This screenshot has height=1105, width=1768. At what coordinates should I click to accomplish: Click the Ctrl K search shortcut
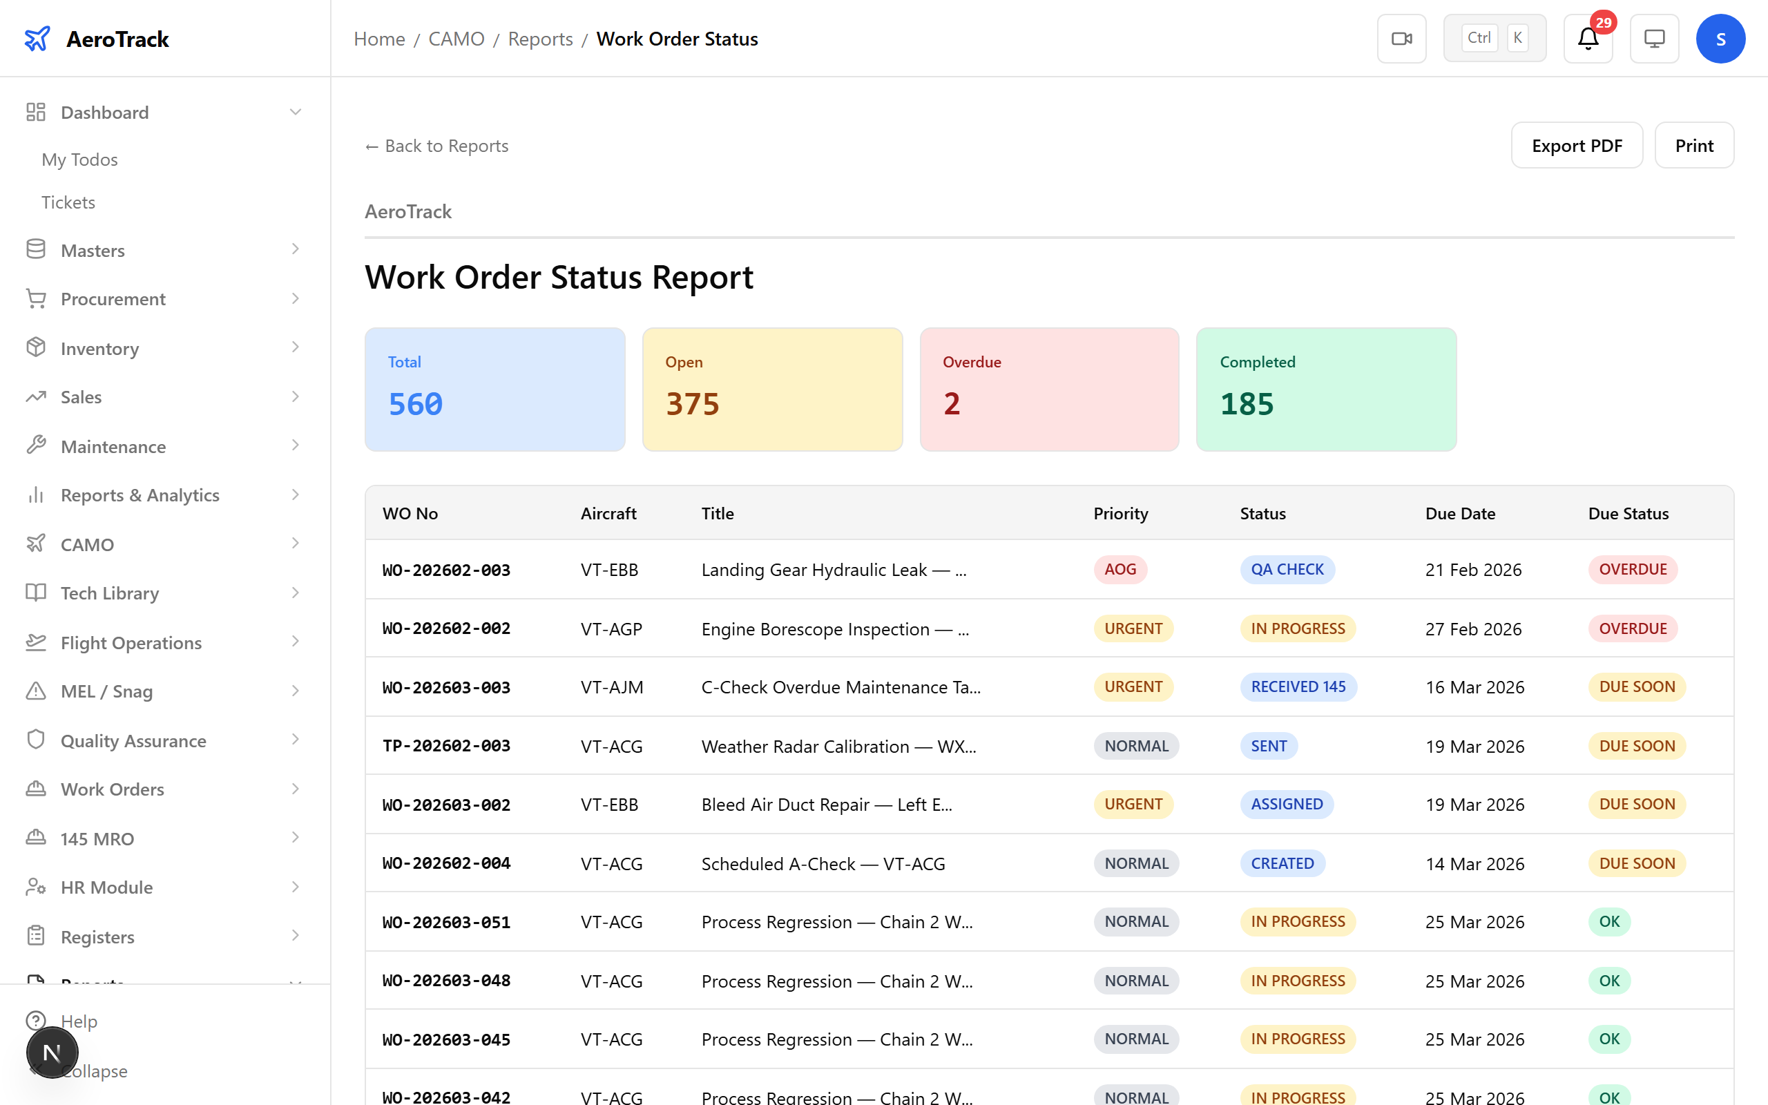coord(1494,37)
